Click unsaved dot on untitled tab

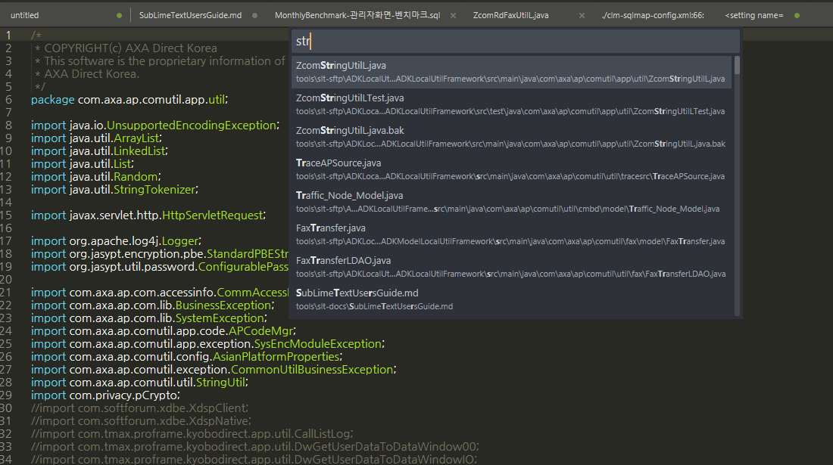tap(119, 15)
